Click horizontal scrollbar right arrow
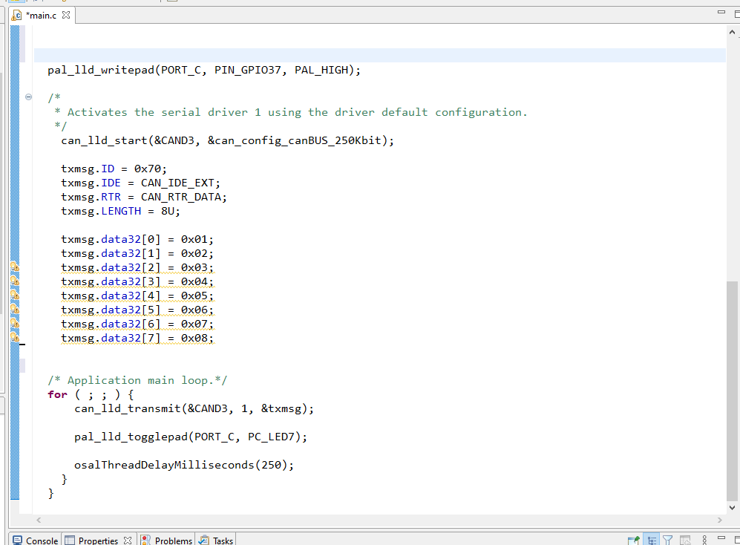This screenshot has height=545, width=740. [x=719, y=520]
